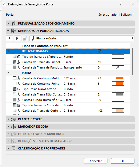Click the Classificação e Propriedades icon
This screenshot has width=139, height=167.
14,148
